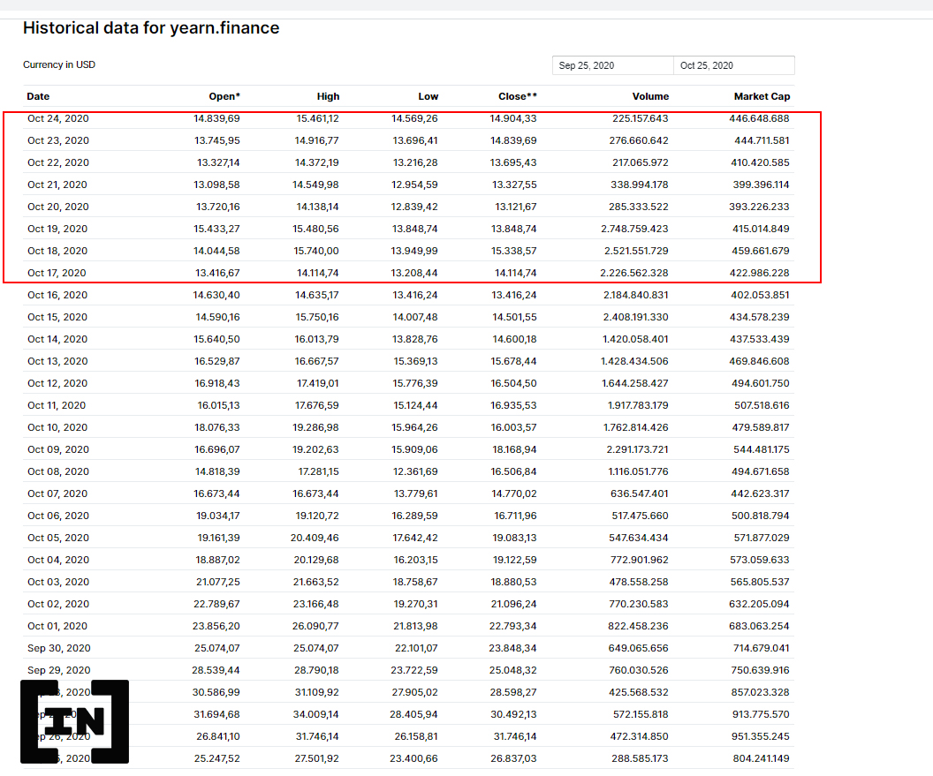Click close value 15.338,57

point(513,251)
